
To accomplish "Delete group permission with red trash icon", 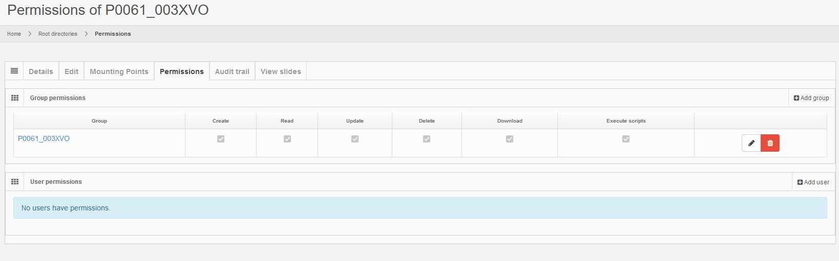I will (770, 143).
